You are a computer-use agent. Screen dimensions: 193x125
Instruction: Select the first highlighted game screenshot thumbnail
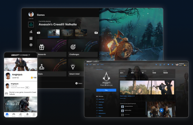coord(54,33)
